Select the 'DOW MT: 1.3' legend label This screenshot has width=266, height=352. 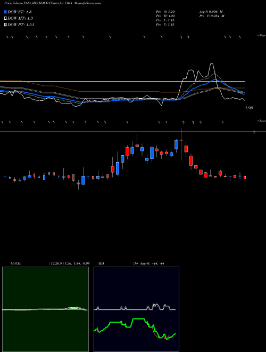coord(20,19)
